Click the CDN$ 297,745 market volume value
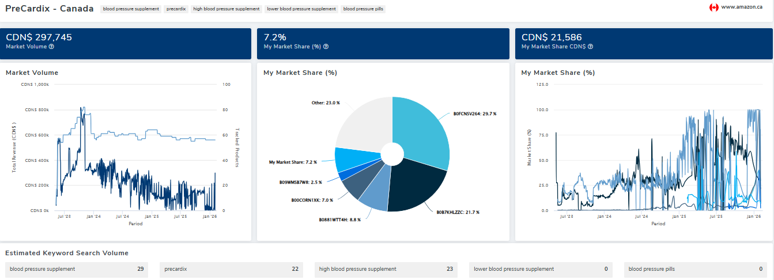The height and width of the screenshot is (280, 774). coord(39,37)
